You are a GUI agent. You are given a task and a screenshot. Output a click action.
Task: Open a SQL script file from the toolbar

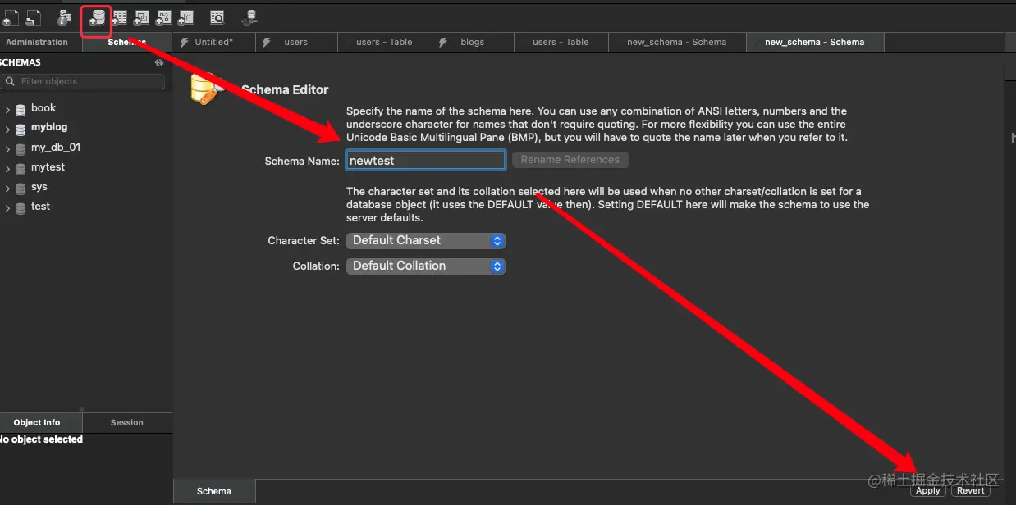pyautogui.click(x=33, y=17)
